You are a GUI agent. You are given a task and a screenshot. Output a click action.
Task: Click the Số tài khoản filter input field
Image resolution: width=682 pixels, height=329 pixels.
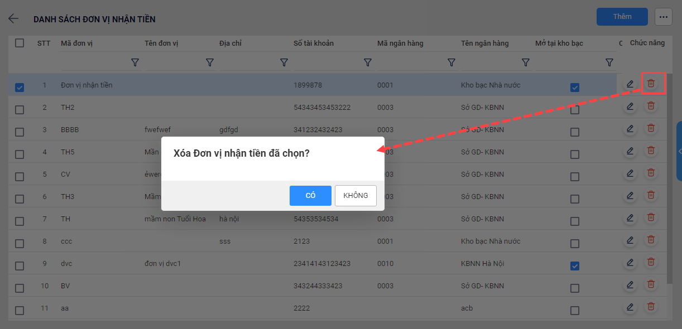pos(327,62)
